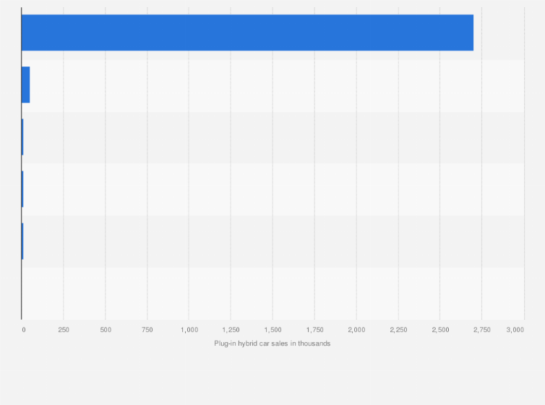Click the '250' axis label

tap(64, 330)
